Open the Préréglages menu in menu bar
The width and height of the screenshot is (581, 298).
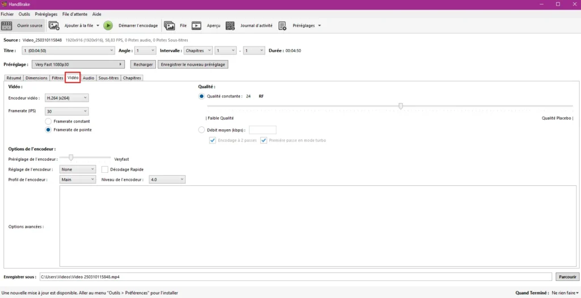46,14
